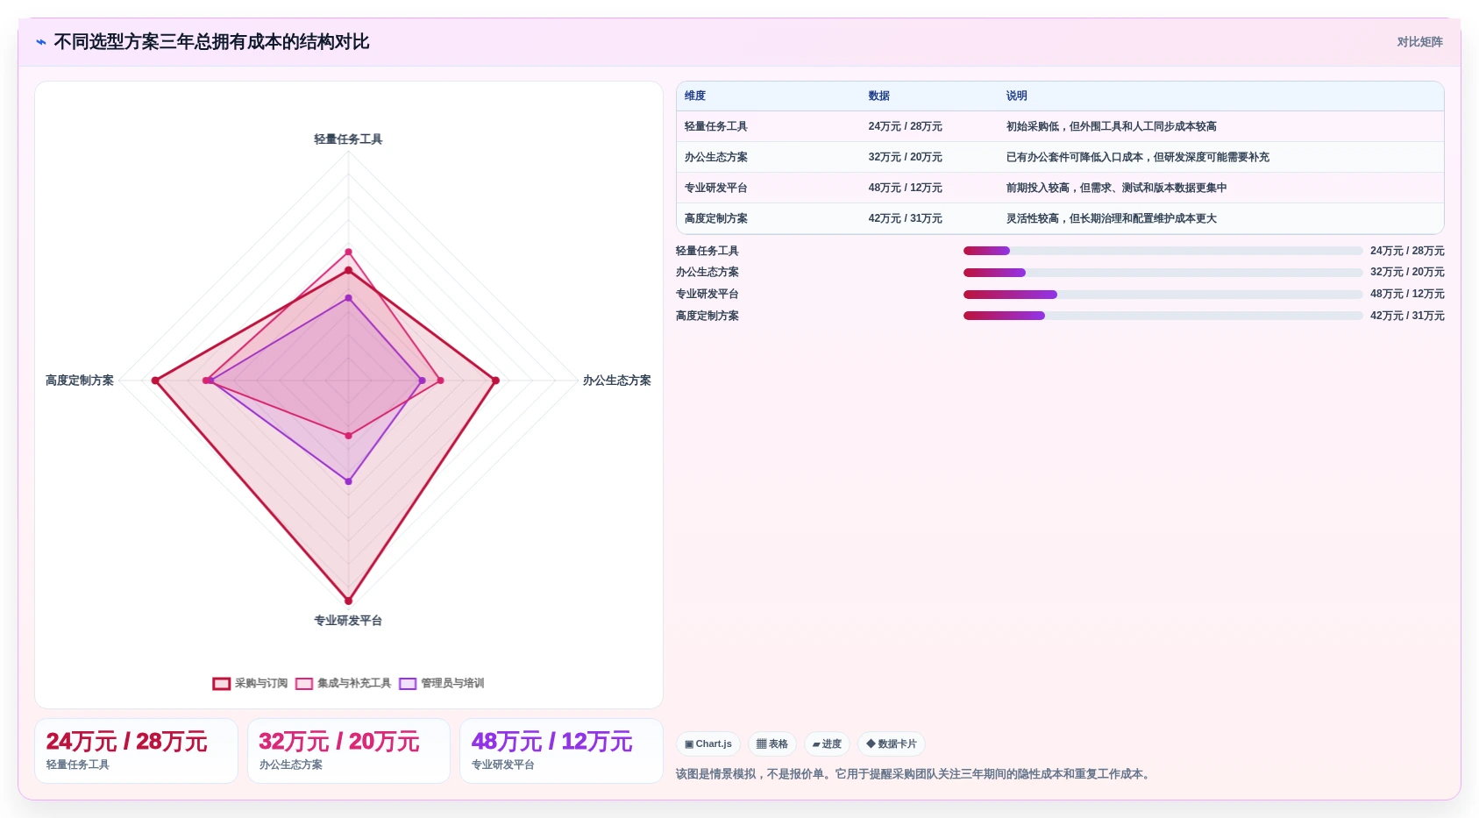Image resolution: width=1479 pixels, height=818 pixels.
Task: Open the 48万元 / 12万元 data card
Action: [x=561, y=750]
